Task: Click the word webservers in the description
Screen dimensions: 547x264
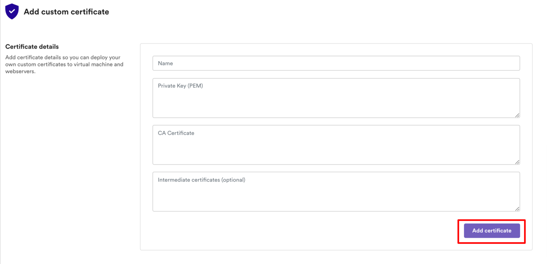Action: [x=19, y=72]
